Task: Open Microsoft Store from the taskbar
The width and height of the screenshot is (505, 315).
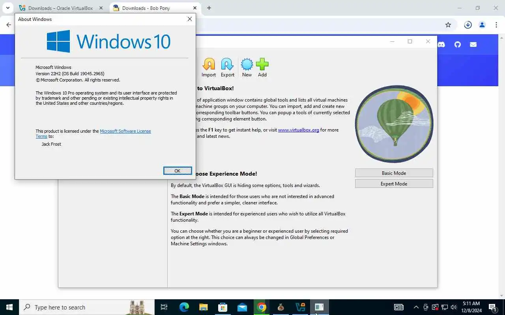Action: pyautogui.click(x=223, y=307)
